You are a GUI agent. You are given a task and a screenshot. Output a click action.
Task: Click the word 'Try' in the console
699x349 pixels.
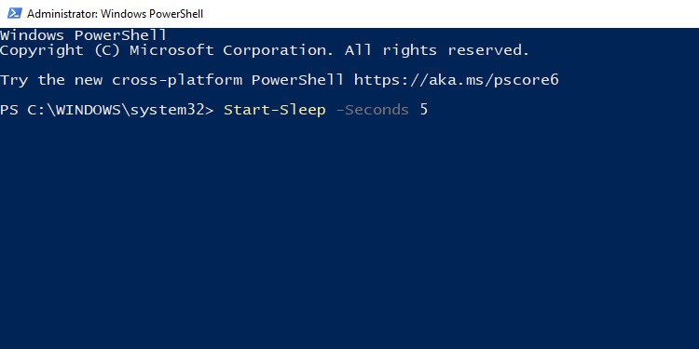13,81
